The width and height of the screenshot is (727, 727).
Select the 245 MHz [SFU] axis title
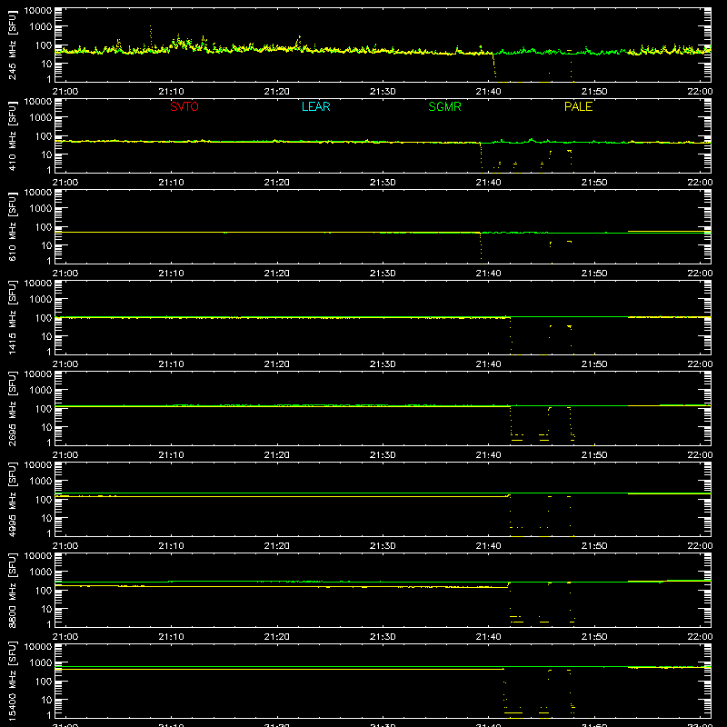tap(13, 45)
